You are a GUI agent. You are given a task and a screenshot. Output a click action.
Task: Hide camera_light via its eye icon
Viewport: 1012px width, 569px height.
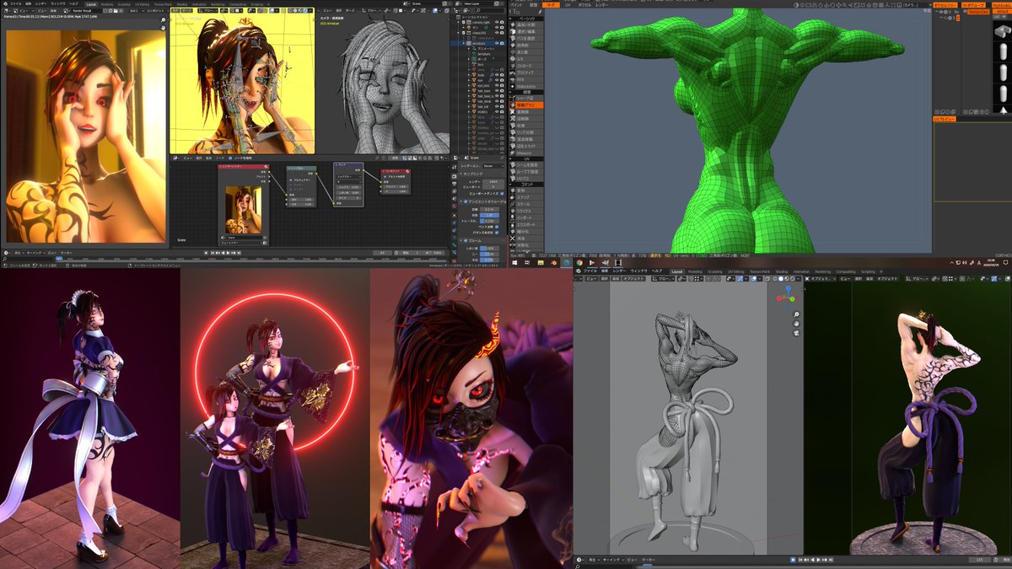click(497, 22)
